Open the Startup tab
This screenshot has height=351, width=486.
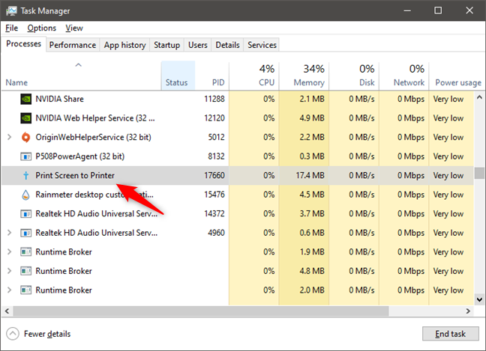pos(166,45)
